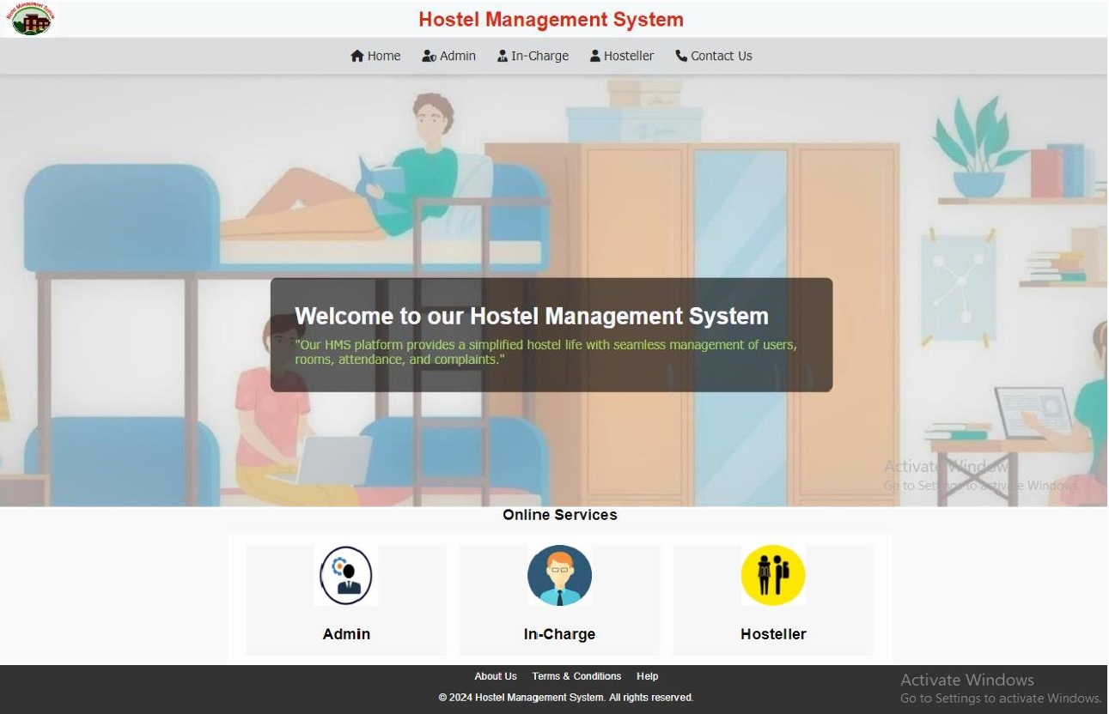Click the In-Charge avatar icon
The image size is (1109, 714).
click(559, 576)
